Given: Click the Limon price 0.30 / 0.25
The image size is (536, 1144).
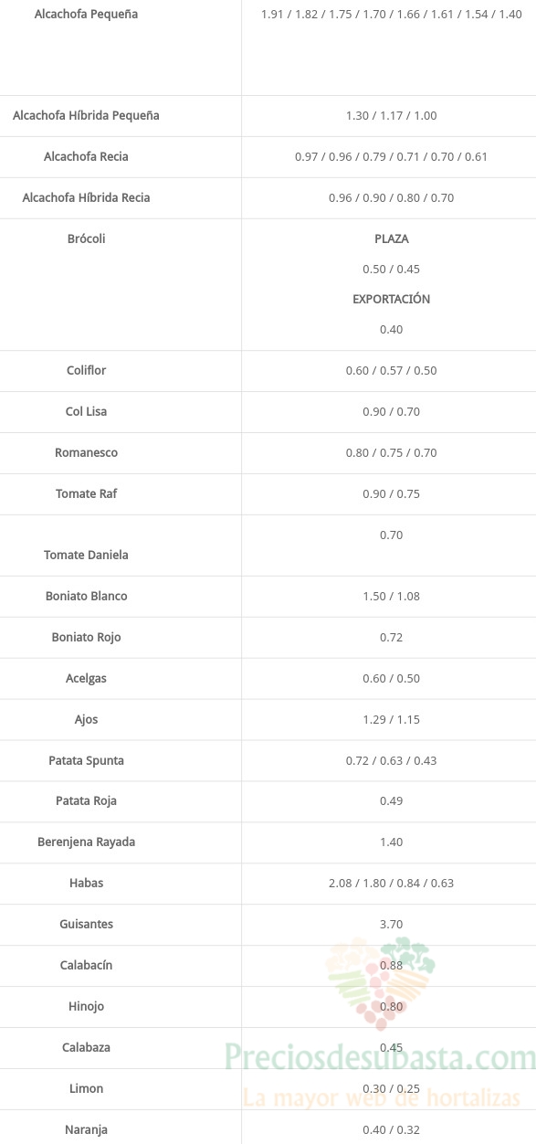Looking at the screenshot, I should click(391, 1088).
